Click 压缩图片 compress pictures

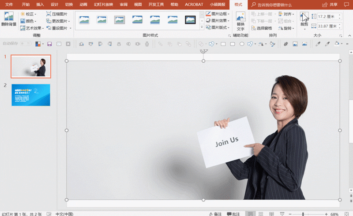57,14
